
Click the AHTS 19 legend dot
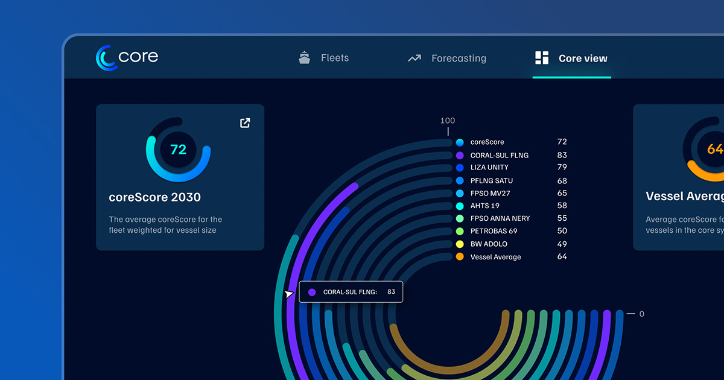(x=460, y=206)
